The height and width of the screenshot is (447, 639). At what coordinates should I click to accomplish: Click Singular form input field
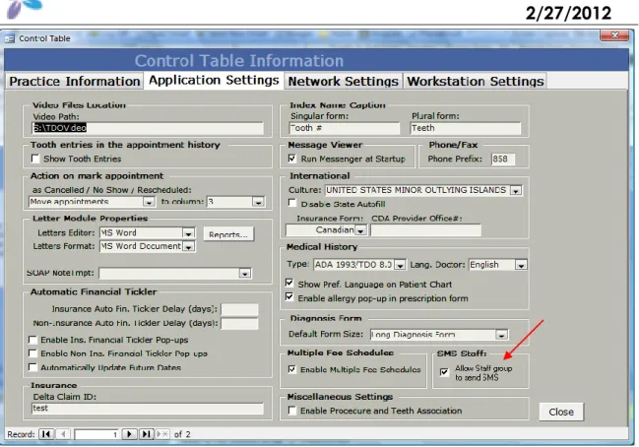pos(344,128)
